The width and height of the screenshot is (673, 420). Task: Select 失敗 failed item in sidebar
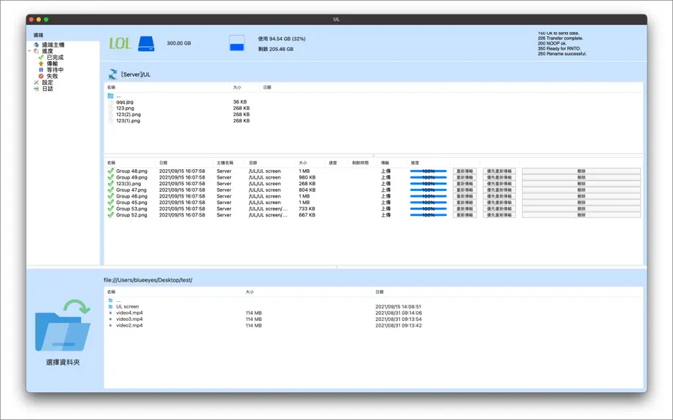(x=52, y=77)
